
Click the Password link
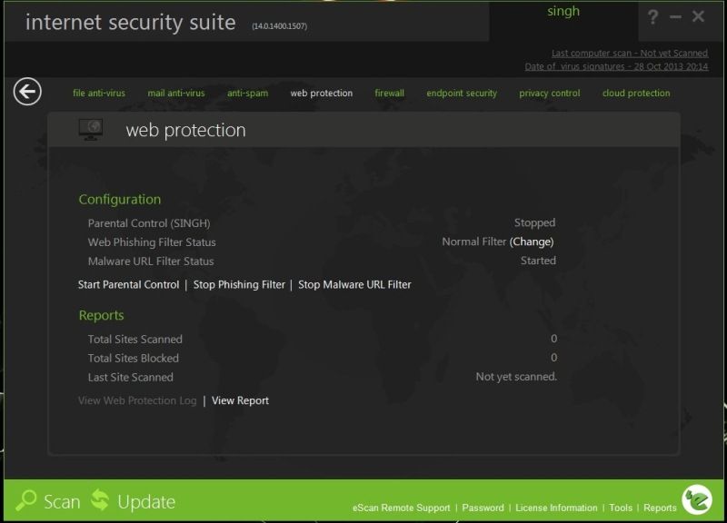[483, 508]
